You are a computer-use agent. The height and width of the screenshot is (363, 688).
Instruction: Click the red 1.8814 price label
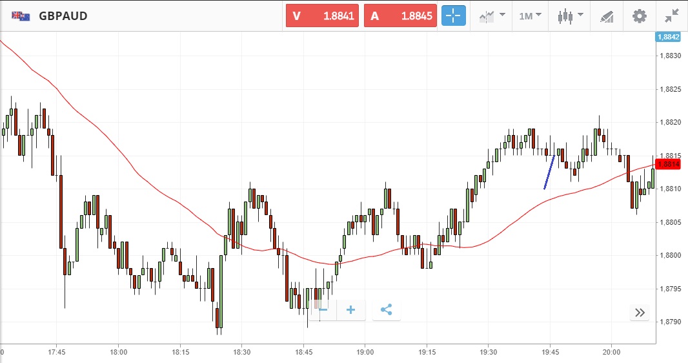coord(668,164)
